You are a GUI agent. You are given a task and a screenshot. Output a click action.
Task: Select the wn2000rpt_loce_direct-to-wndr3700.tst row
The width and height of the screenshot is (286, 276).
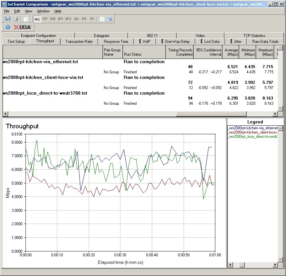pos(140,93)
